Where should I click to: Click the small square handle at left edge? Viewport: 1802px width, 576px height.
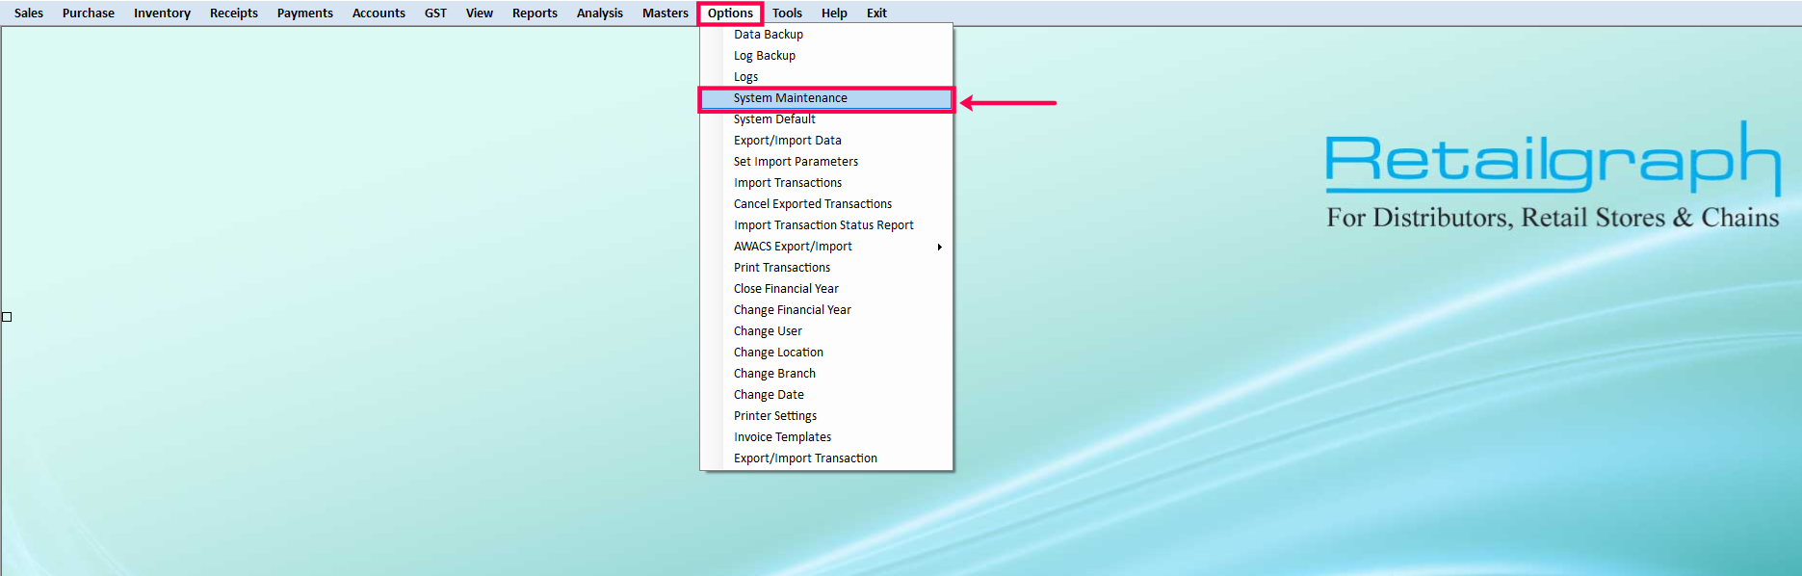[7, 317]
